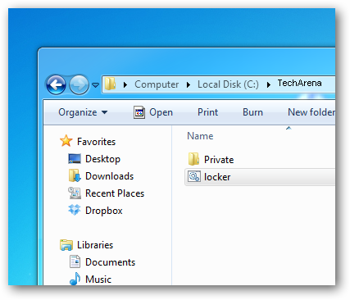
Task: Expand the arrow after Computer in the address bar
Action: tap(189, 85)
